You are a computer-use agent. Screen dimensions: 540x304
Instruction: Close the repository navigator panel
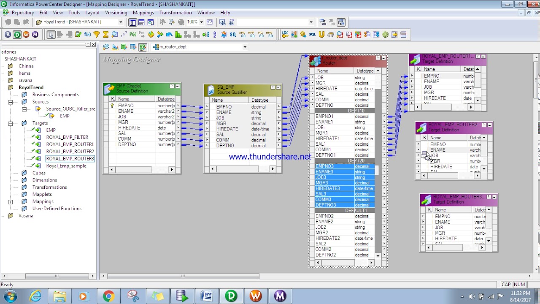(93, 44)
